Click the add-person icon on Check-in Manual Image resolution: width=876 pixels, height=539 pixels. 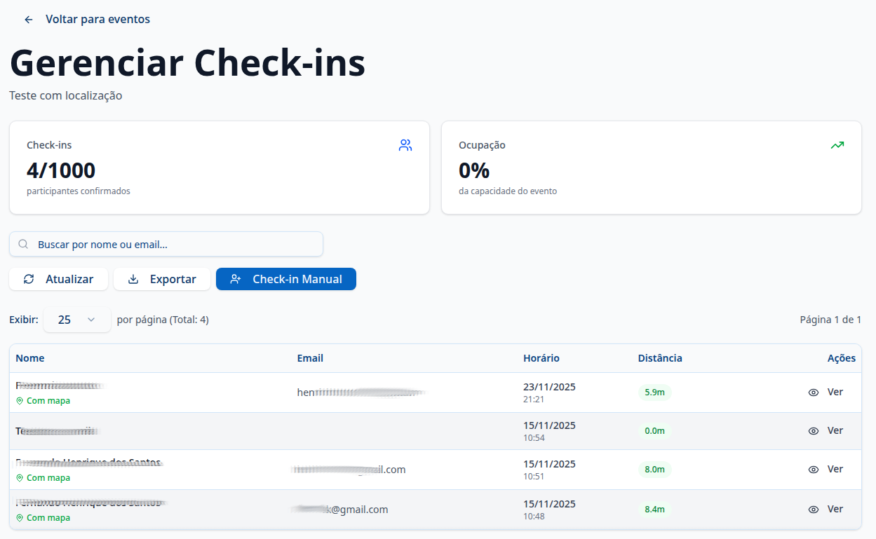(x=236, y=279)
